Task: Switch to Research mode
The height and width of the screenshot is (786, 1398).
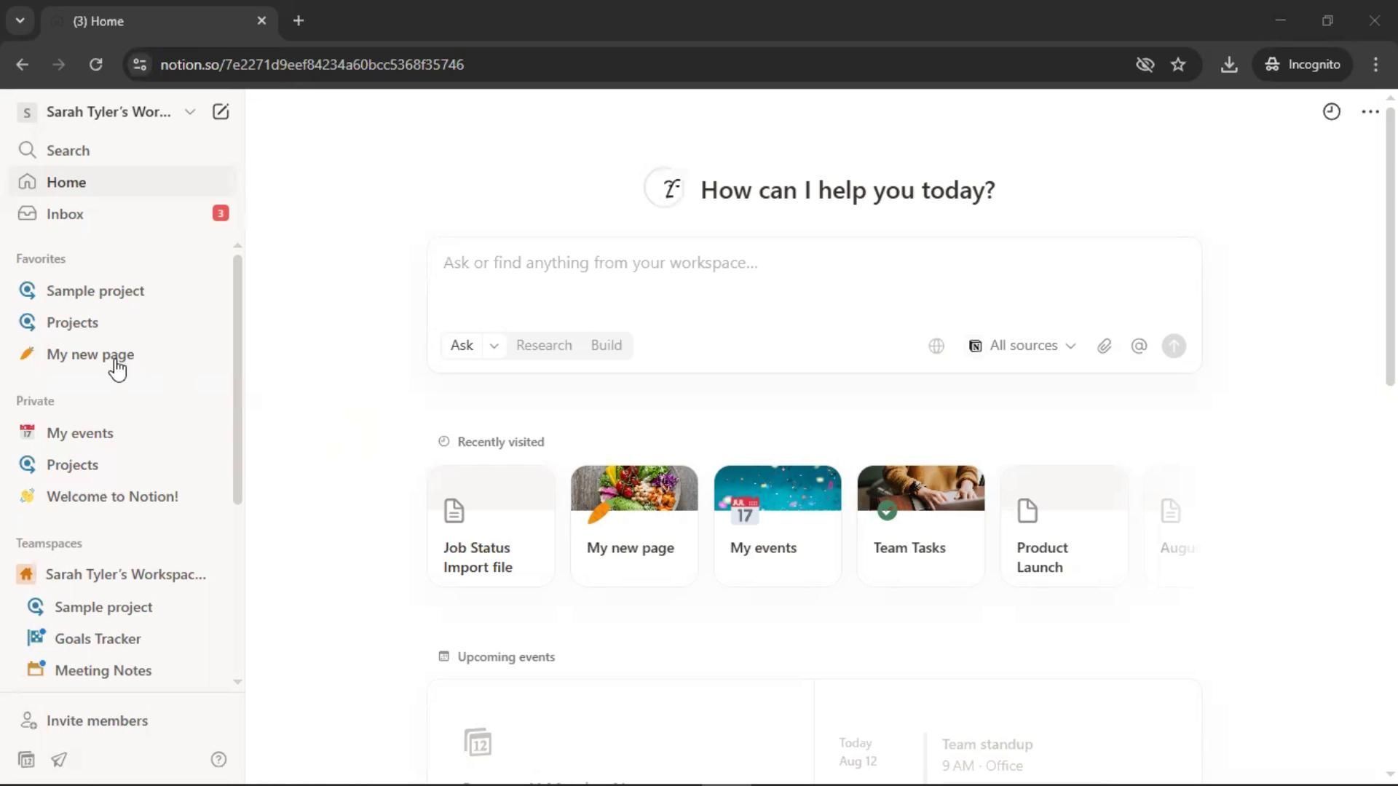Action: click(x=544, y=346)
